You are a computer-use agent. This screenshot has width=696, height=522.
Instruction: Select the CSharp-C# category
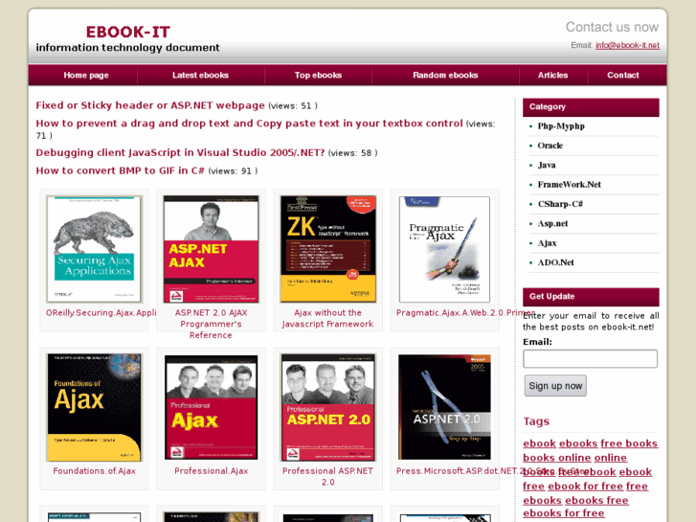560,204
